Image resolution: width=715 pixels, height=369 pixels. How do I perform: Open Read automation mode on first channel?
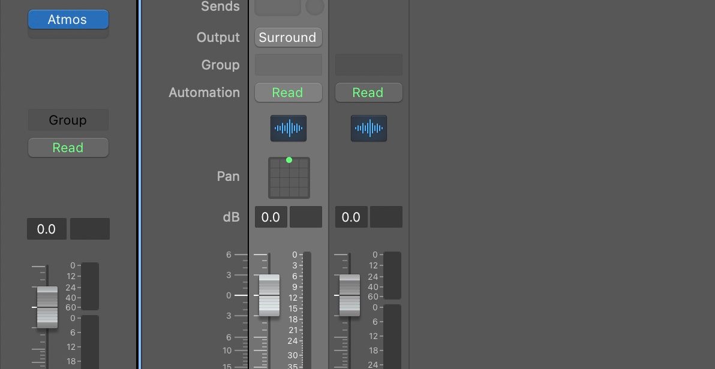tap(289, 92)
